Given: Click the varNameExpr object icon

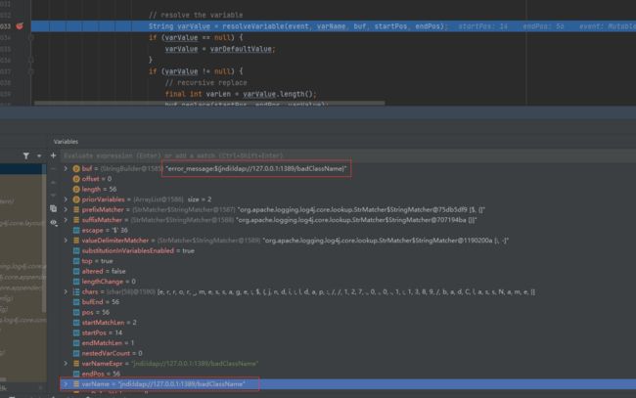Looking at the screenshot, I should pos(76,364).
